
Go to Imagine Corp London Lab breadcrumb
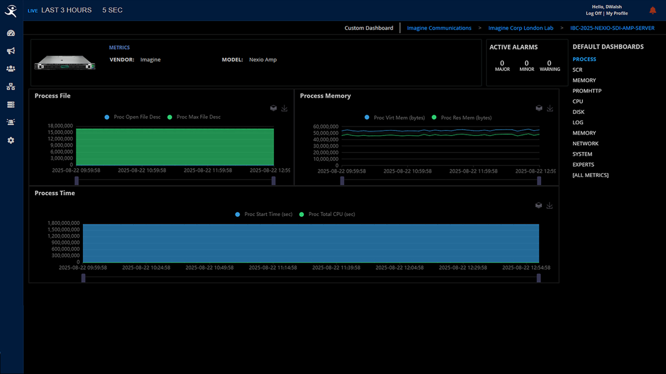[521, 28]
